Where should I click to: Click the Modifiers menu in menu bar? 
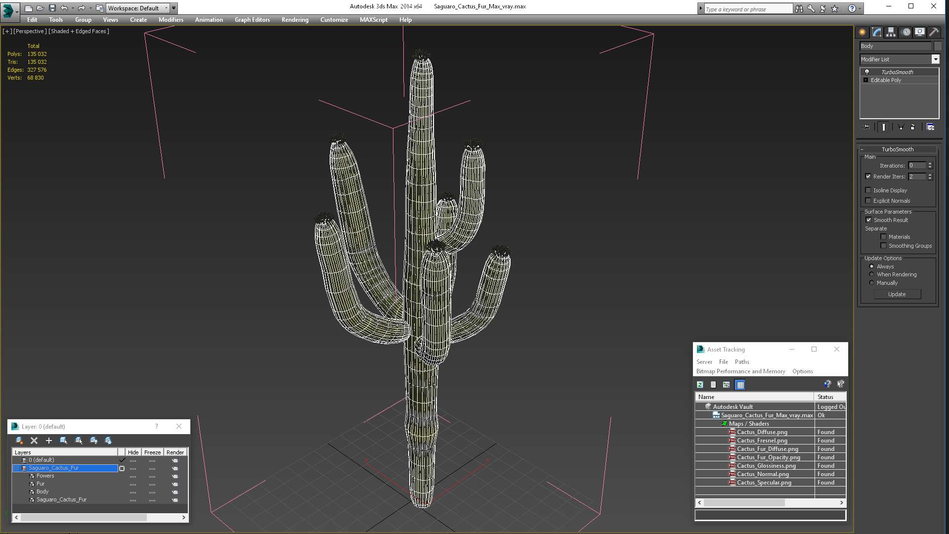click(170, 19)
